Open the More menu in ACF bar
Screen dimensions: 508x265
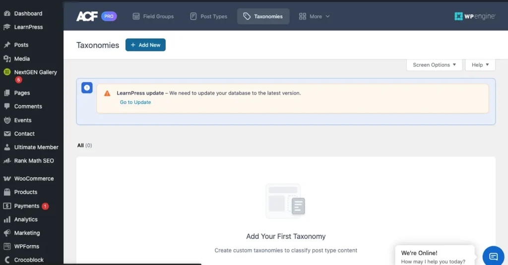tap(315, 16)
